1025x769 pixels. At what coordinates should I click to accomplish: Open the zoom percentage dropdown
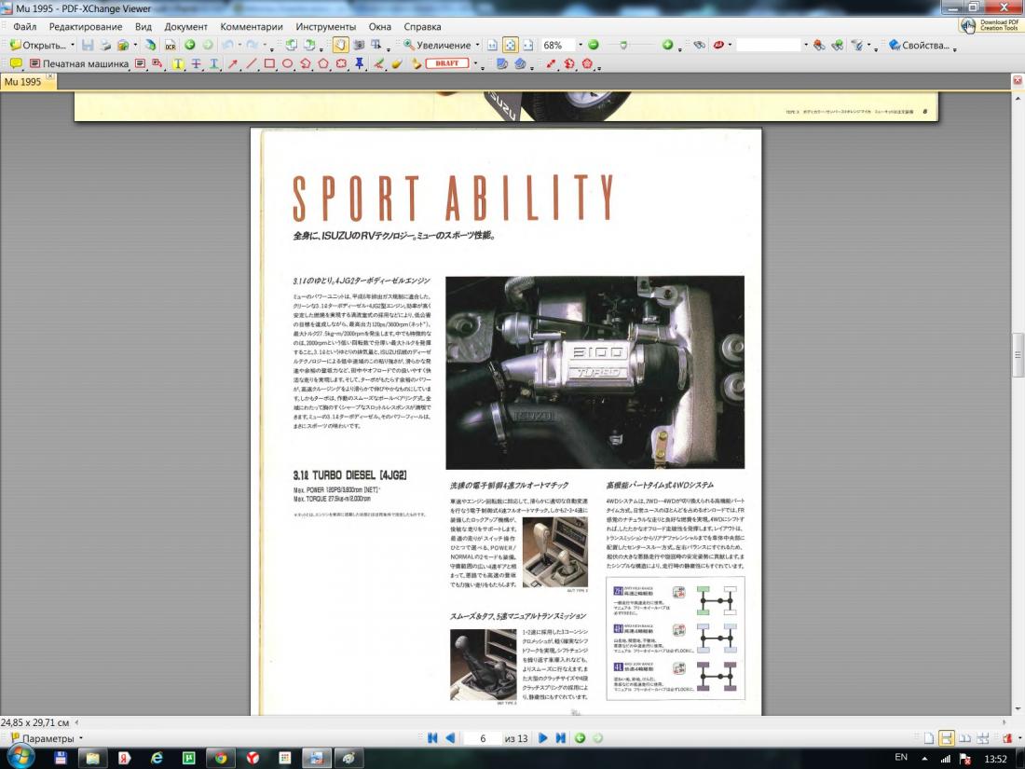(x=580, y=45)
